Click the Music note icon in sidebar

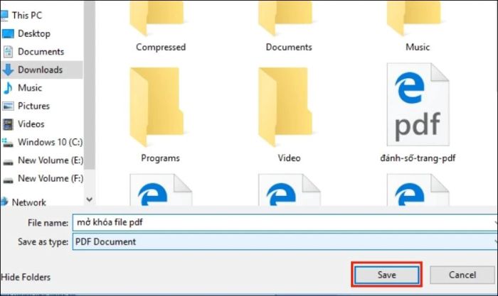pyautogui.click(x=8, y=88)
